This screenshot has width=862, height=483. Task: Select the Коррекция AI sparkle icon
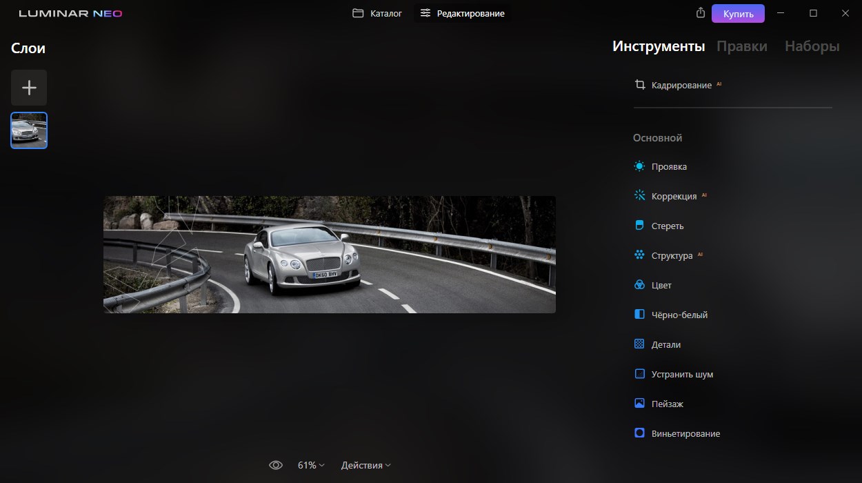click(x=639, y=196)
